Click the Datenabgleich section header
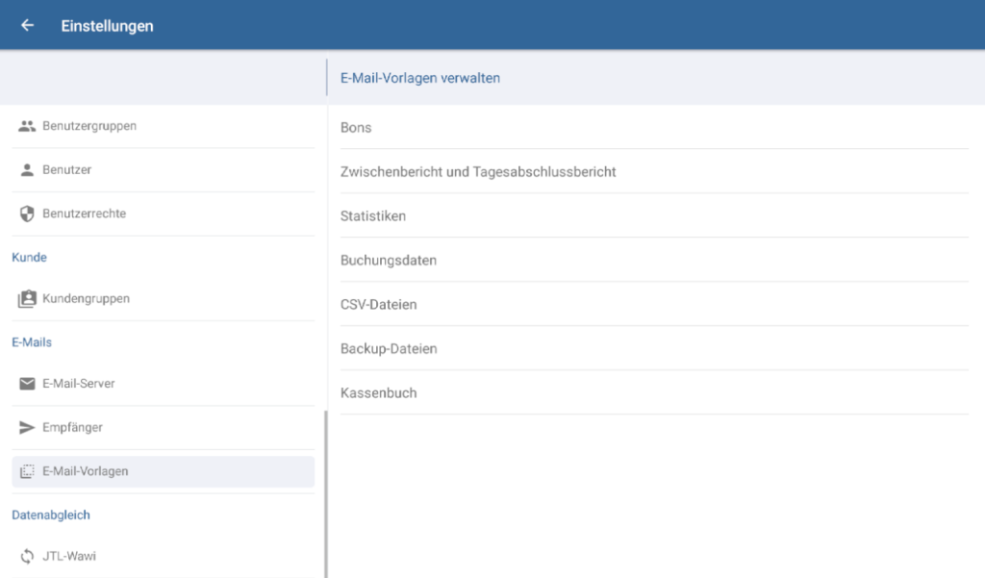Image resolution: width=985 pixels, height=578 pixels. 50,515
